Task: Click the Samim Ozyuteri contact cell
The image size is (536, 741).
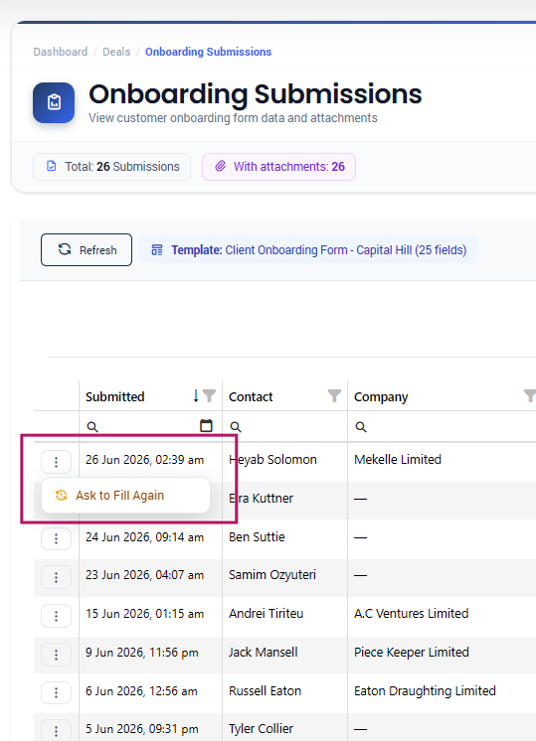Action: pos(284,575)
